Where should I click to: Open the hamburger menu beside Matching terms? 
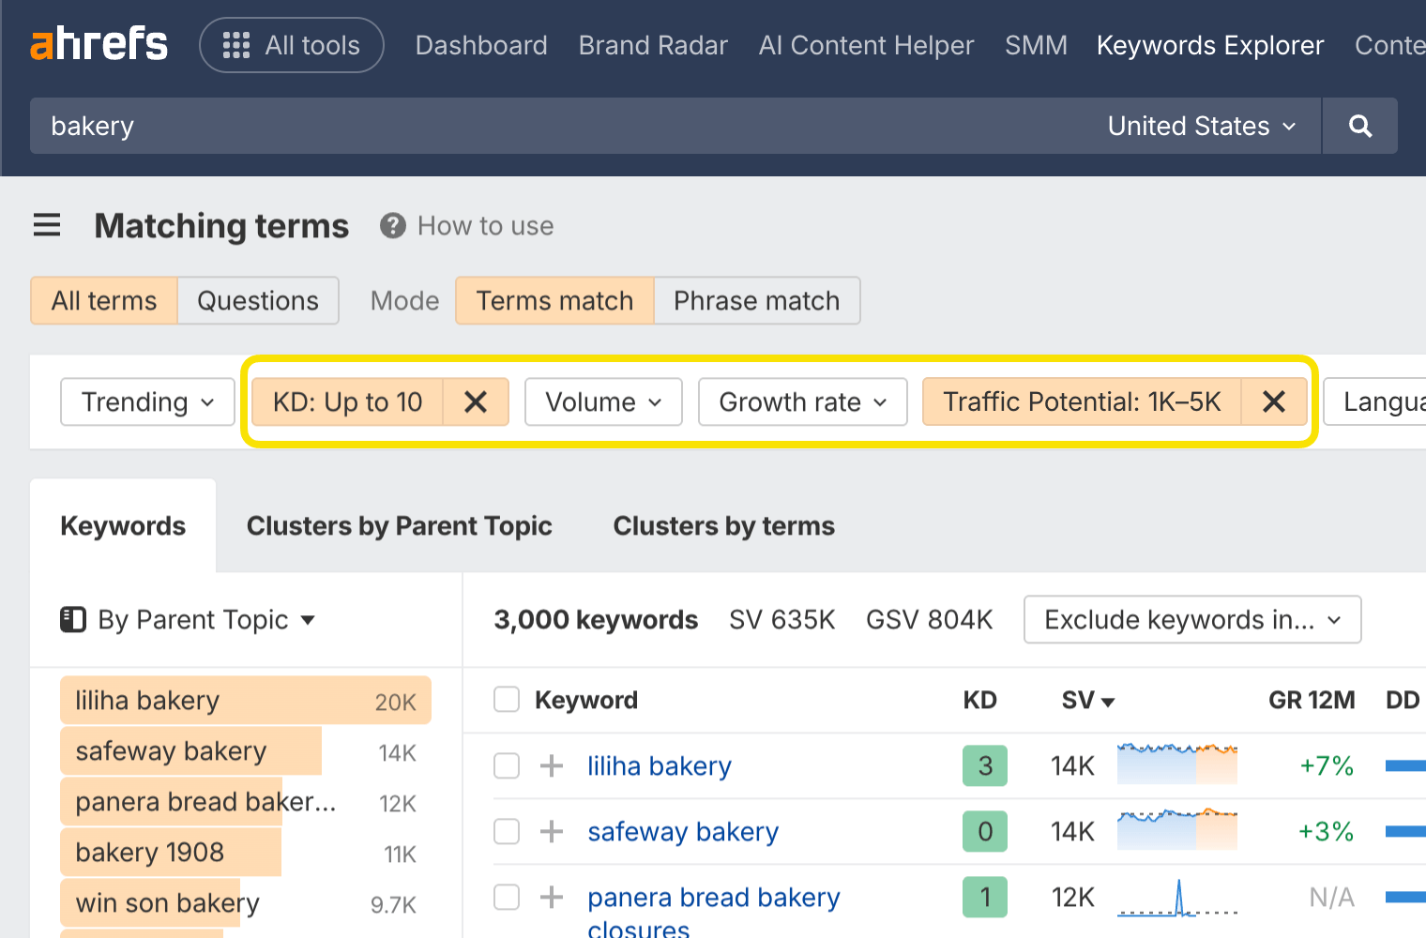pyautogui.click(x=47, y=225)
